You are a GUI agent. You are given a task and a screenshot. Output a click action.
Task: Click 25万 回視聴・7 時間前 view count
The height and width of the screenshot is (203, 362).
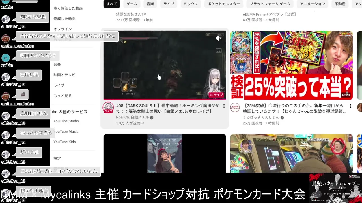[x=261, y=123]
